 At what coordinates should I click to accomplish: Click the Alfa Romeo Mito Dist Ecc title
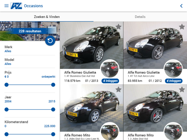tap(77, 135)
